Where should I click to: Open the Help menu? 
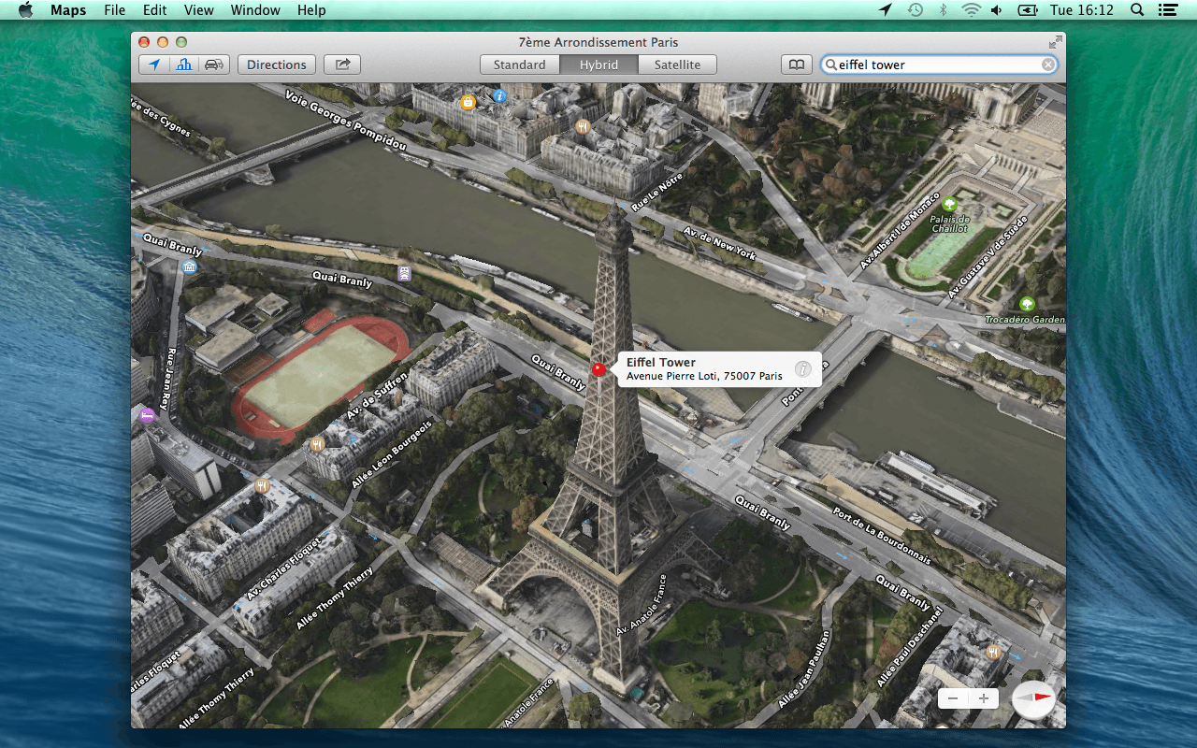[x=311, y=10]
